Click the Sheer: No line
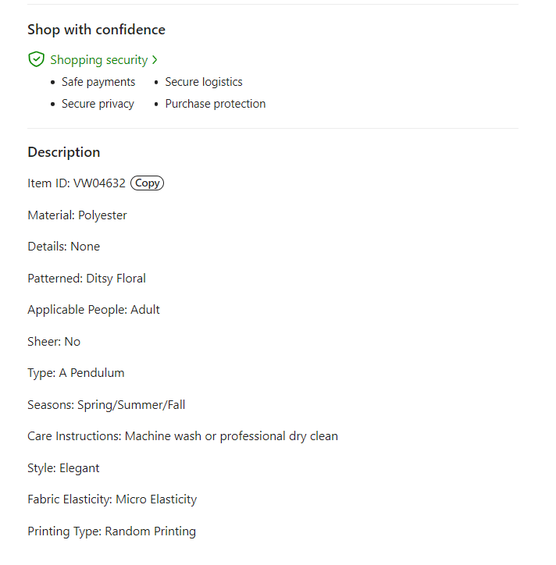Image resolution: width=556 pixels, height=565 pixels. [x=54, y=342]
